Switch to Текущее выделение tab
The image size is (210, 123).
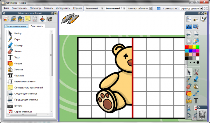click(x=16, y=26)
